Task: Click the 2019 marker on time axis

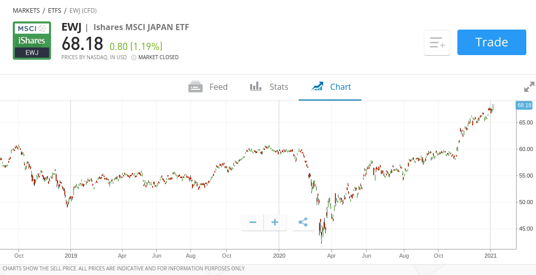Action: (x=71, y=256)
